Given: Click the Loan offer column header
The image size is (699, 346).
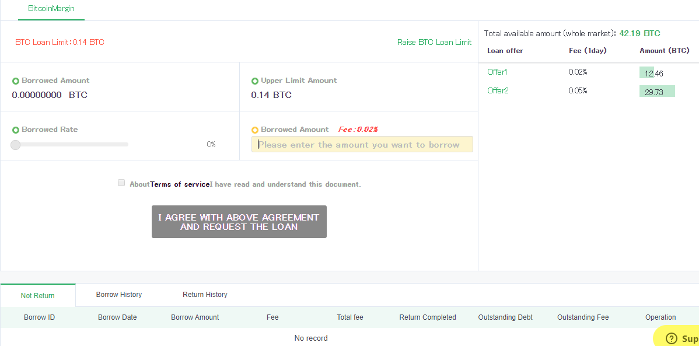Looking at the screenshot, I should pos(505,51).
